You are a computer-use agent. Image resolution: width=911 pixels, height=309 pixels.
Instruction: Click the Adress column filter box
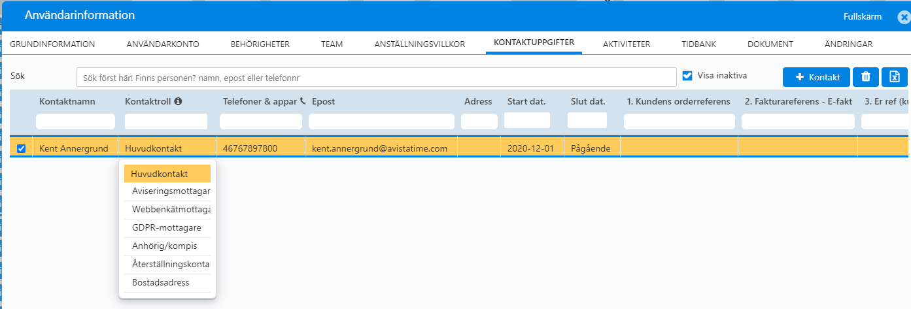pos(479,122)
